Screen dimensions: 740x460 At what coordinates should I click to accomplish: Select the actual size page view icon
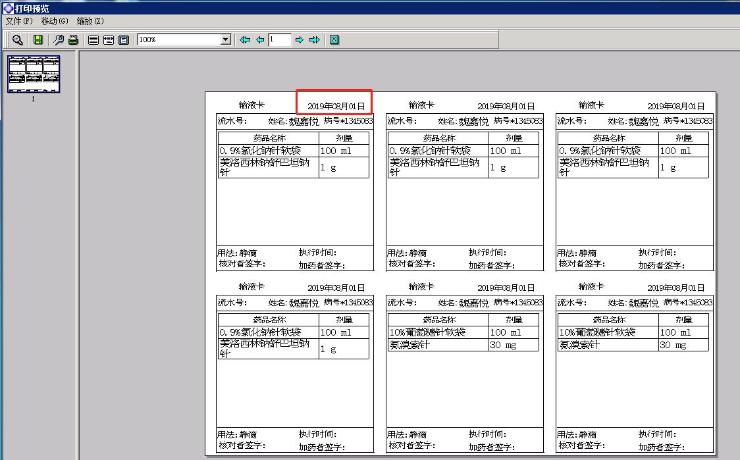93,40
